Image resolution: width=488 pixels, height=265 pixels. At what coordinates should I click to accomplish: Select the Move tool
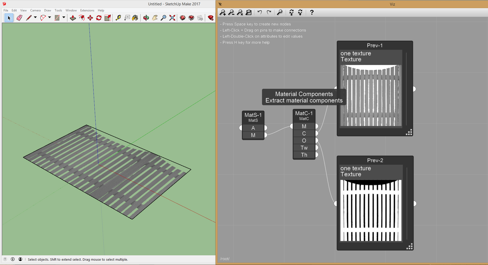pos(90,18)
